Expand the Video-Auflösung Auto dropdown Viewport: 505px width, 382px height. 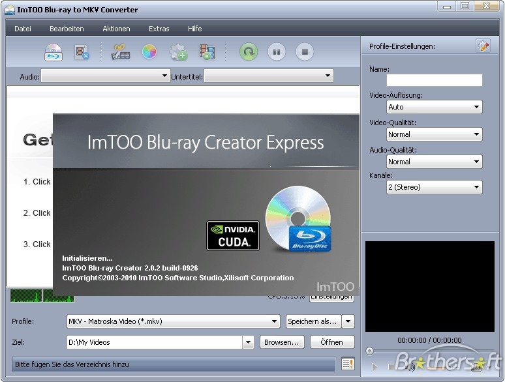coord(434,107)
